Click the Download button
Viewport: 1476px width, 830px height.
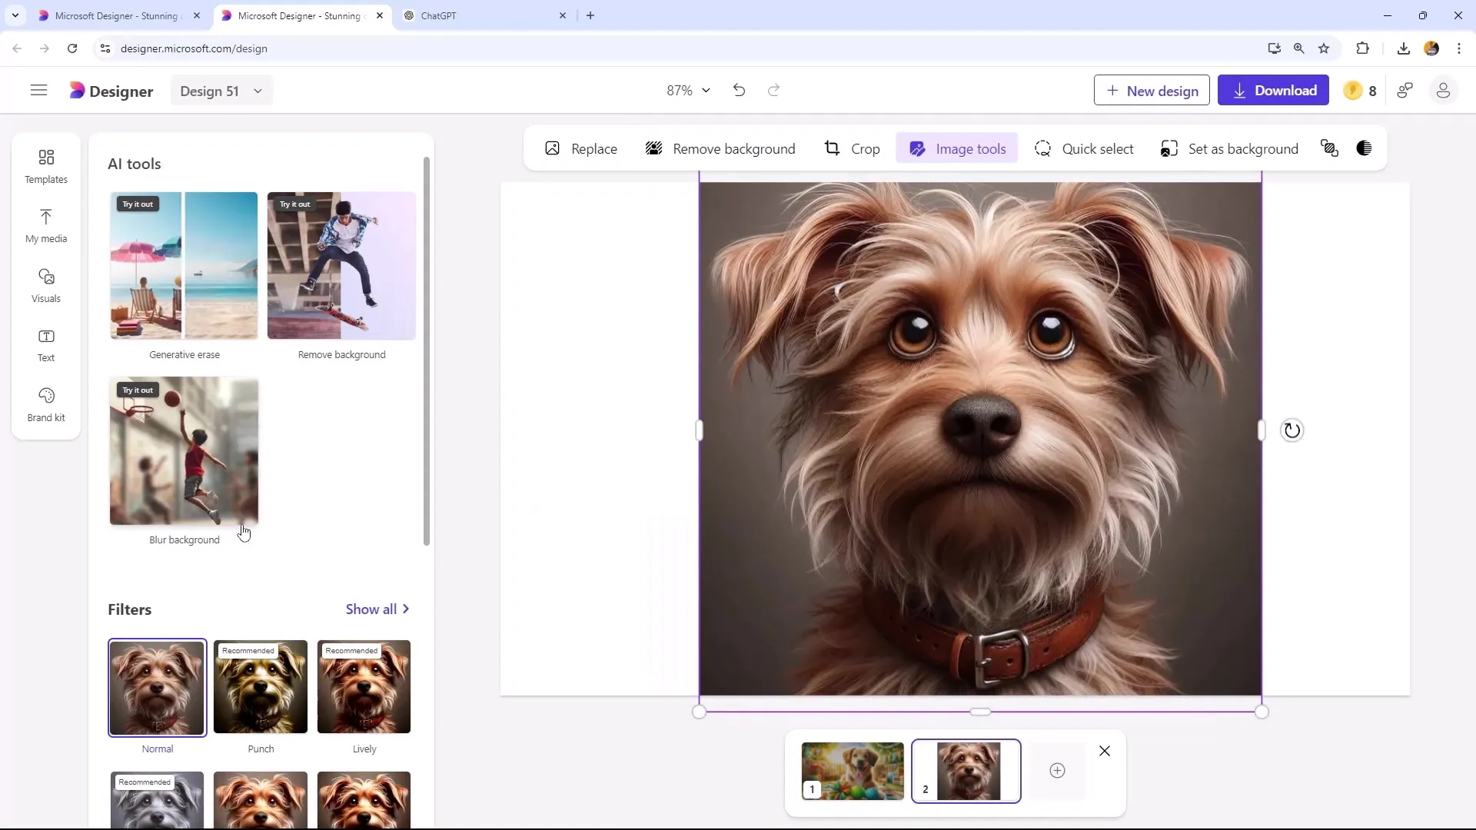click(x=1273, y=91)
